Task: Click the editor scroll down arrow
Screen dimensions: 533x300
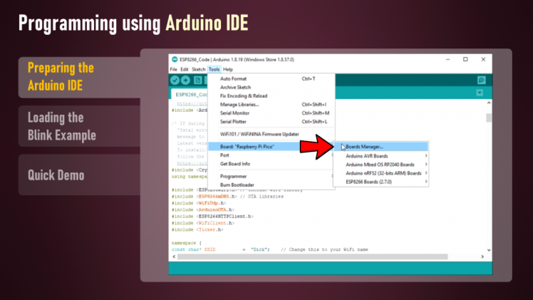Action: pyautogui.click(x=489, y=250)
